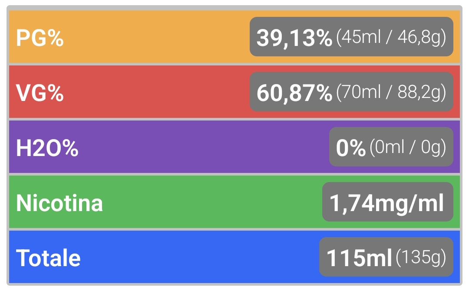Click the H2O% row label
Image resolution: width=469 pixels, height=290 pixels.
click(47, 148)
